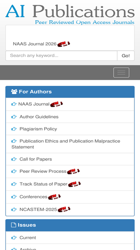This screenshot has width=140, height=250.
Task: Open NAAS Journal in For Authors list
Action: 34,104
